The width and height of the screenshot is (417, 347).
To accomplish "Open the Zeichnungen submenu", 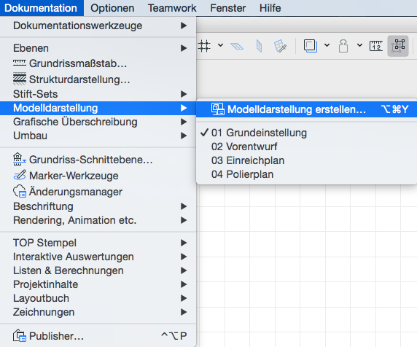I will (98, 312).
